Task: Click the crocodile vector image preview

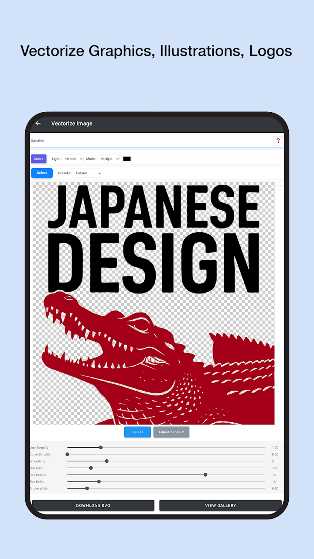Action: coord(154,303)
